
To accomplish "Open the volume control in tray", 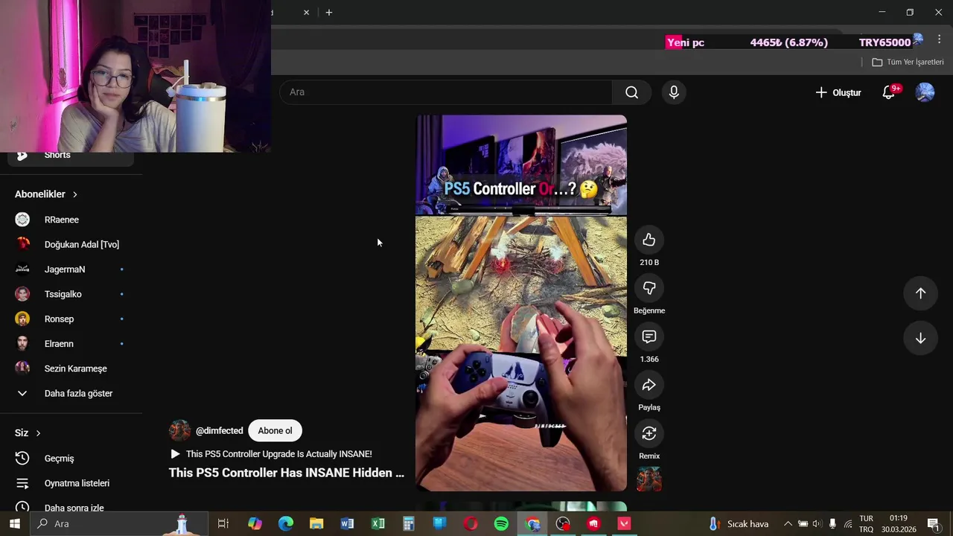I will pos(817,524).
